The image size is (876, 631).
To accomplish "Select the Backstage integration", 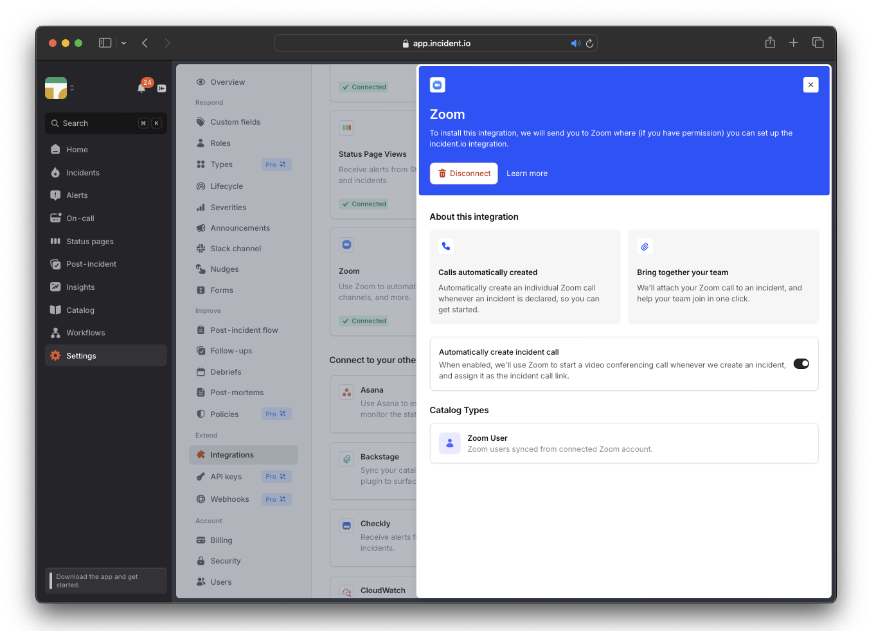I will [373, 471].
